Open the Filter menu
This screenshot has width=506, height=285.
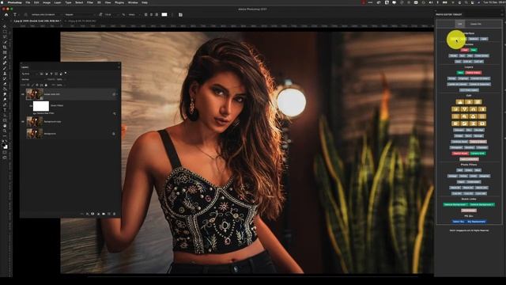click(x=90, y=2)
